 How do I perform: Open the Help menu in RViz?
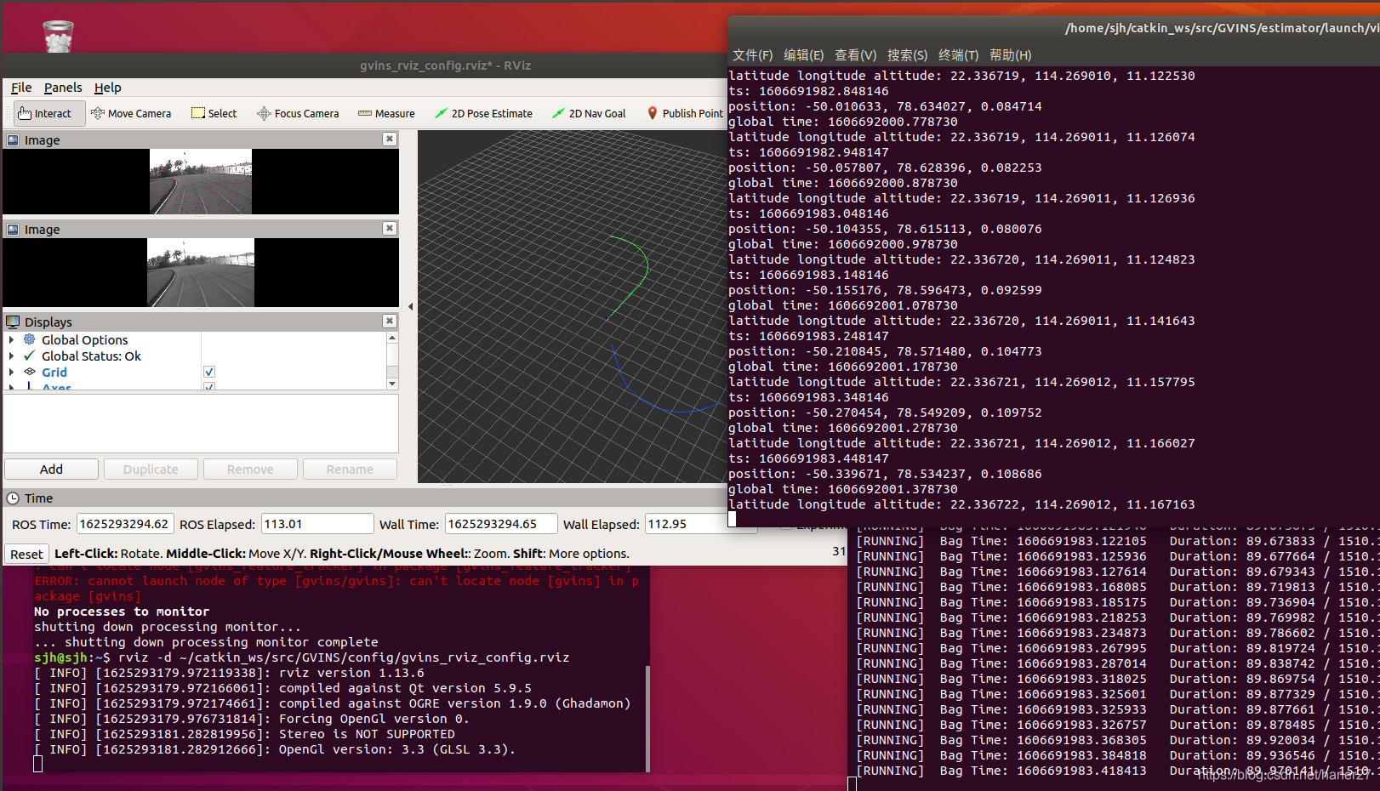tap(107, 88)
